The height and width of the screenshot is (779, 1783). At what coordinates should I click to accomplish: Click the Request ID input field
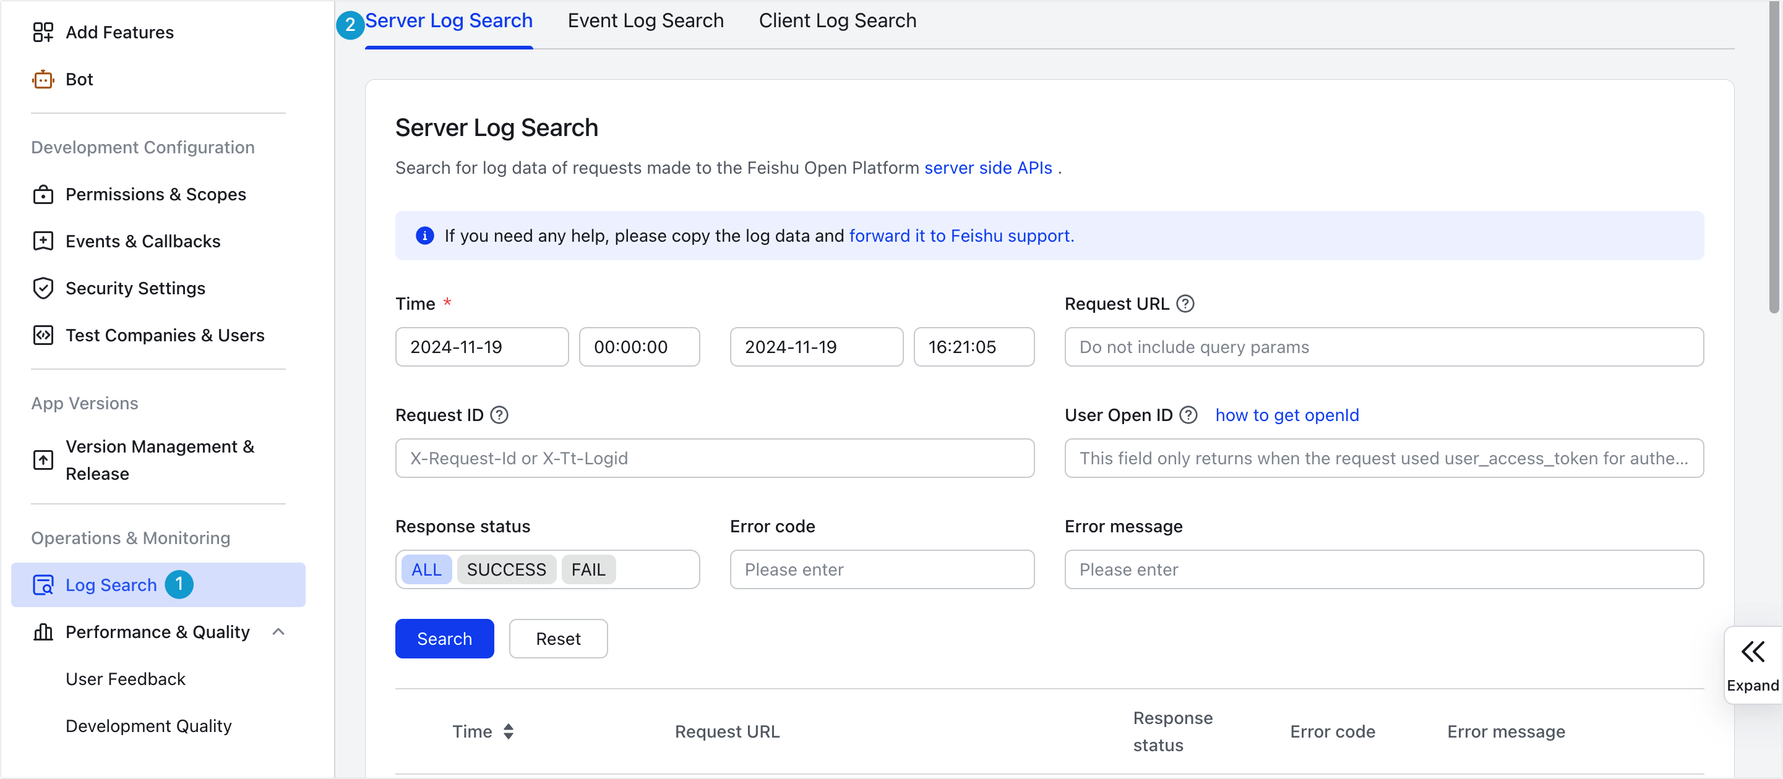715,458
